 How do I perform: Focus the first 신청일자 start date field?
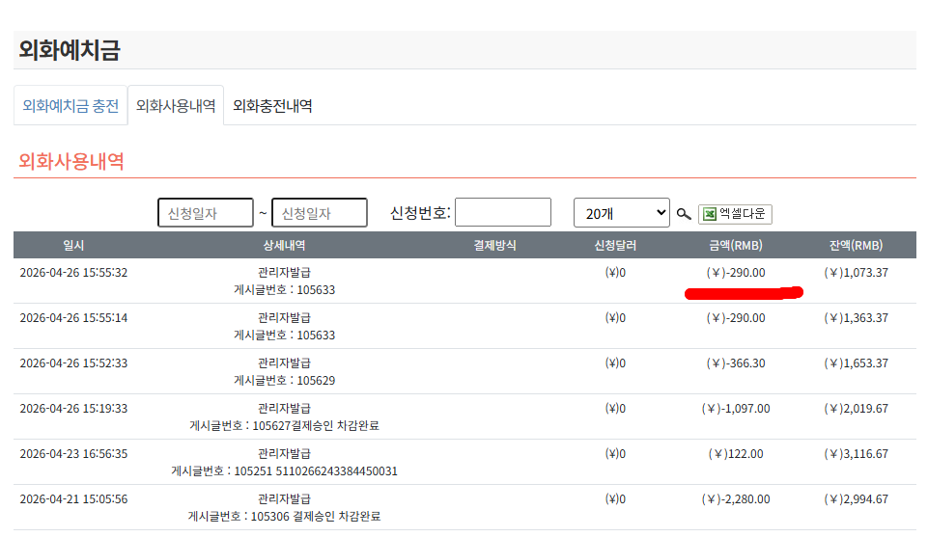(205, 213)
